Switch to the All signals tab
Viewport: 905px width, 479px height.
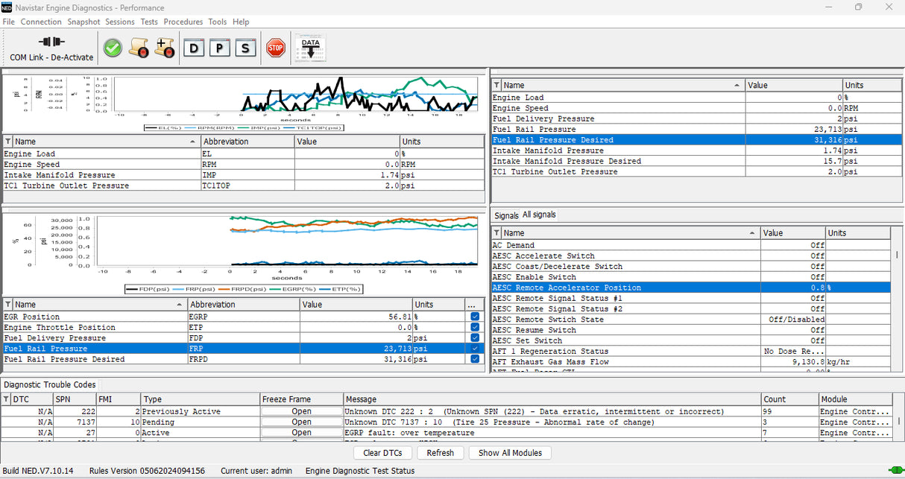(x=537, y=215)
